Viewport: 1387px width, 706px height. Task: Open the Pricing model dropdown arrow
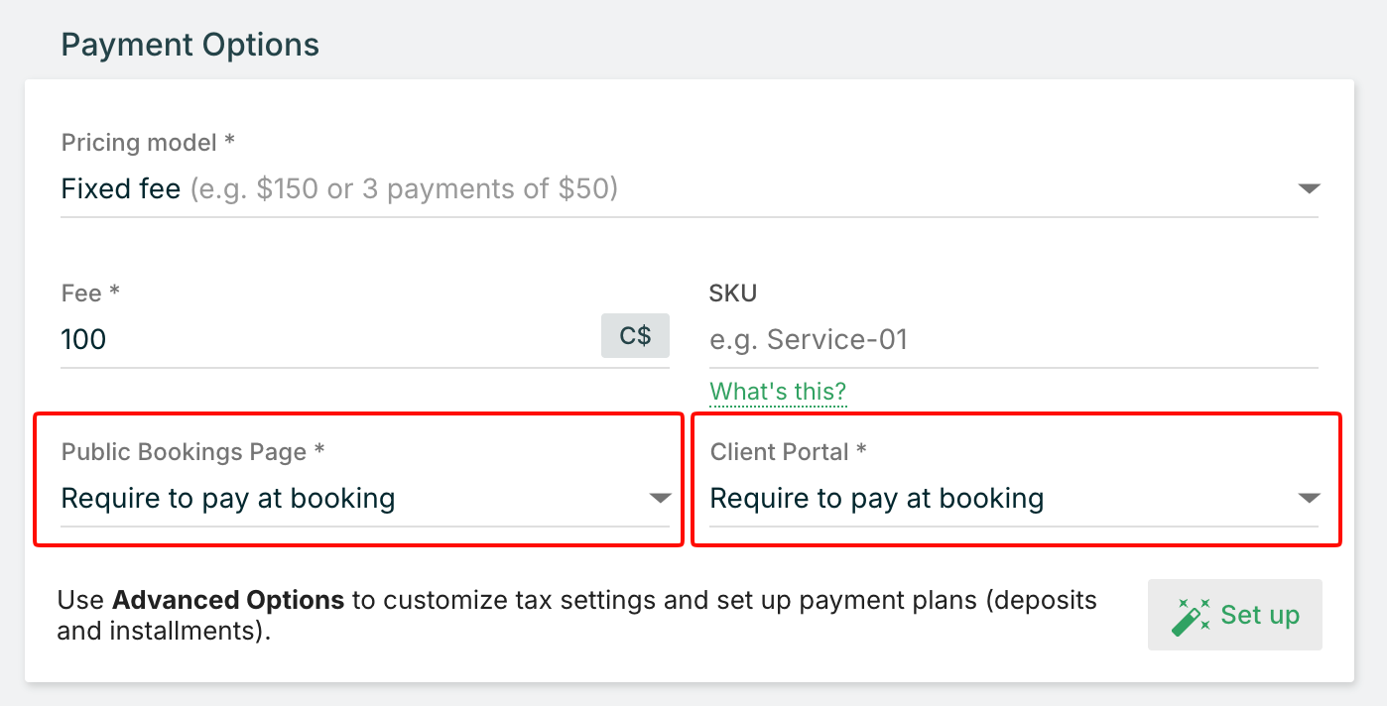point(1309,188)
